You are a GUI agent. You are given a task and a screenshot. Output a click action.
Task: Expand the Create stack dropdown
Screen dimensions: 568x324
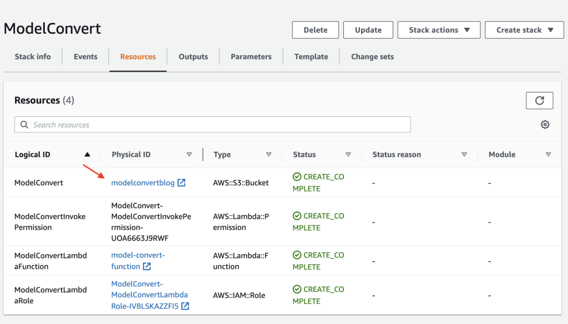coord(524,30)
